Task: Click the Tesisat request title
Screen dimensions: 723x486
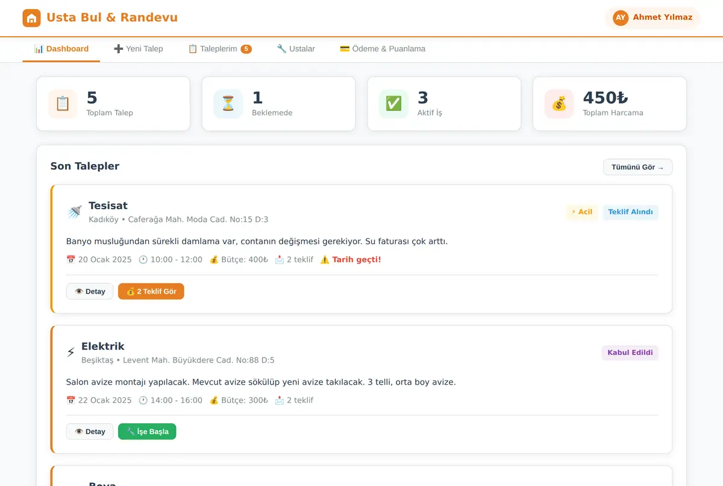Action: click(108, 206)
